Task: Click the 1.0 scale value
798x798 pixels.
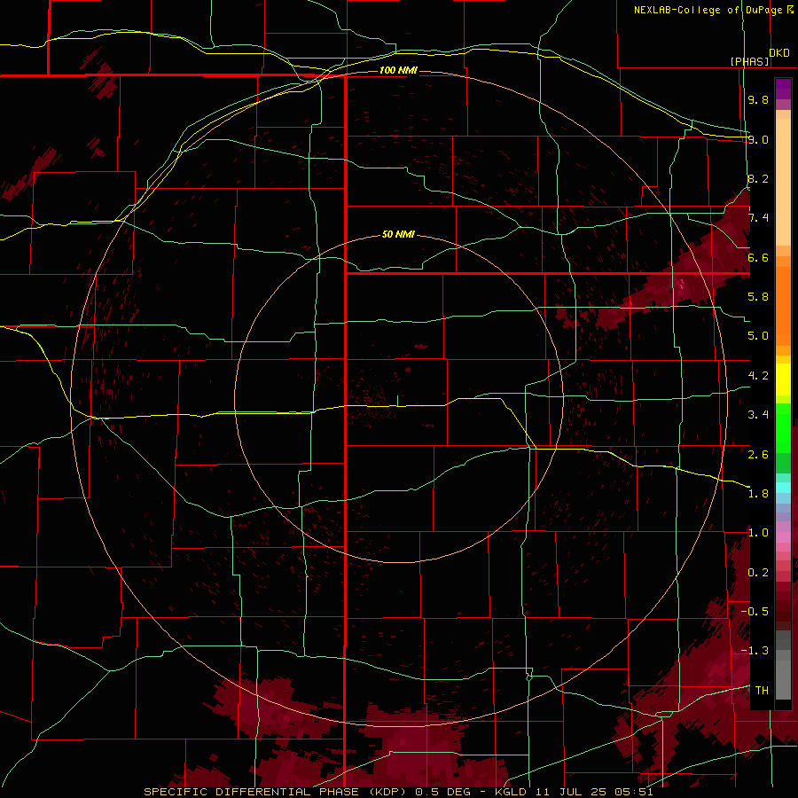Action: tap(758, 533)
